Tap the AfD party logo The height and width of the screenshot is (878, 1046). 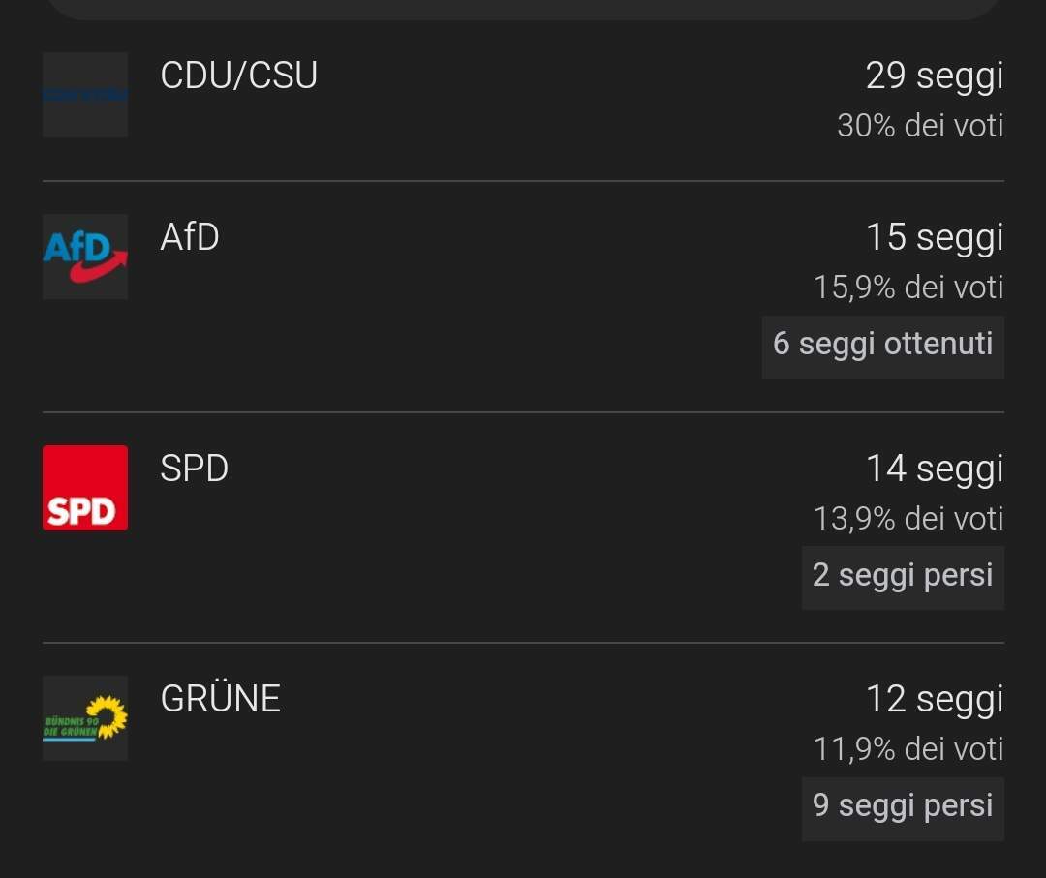click(84, 257)
